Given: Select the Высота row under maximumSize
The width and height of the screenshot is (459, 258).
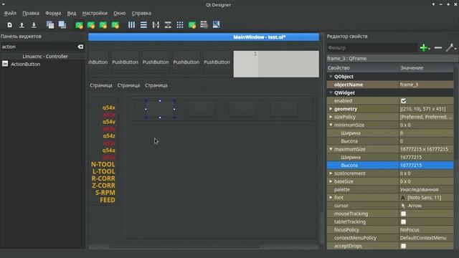Looking at the screenshot, I should [390, 166].
